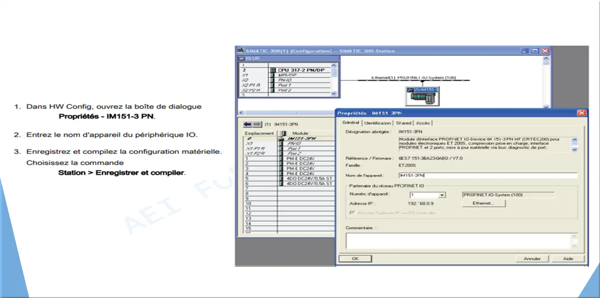Select the Port 1 row in the UR rack
Image resolution: width=600 pixels, height=298 pixels.
pyautogui.click(x=286, y=85)
